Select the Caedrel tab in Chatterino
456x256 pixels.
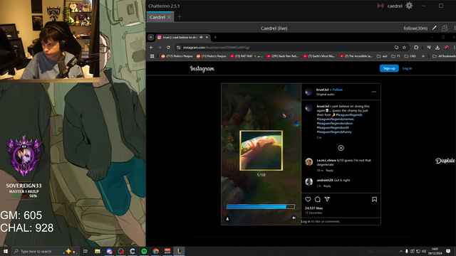157,17
